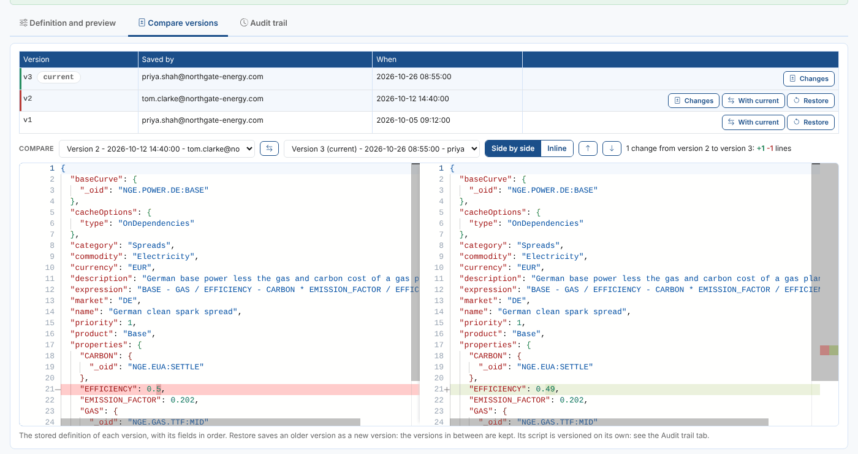Show Changes for version v2
This screenshot has height=454, width=858.
coord(694,101)
